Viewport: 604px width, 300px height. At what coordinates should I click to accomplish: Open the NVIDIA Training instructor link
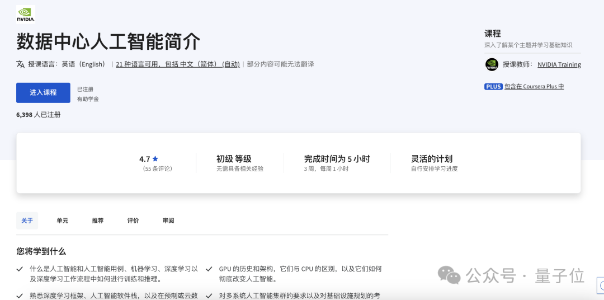click(x=559, y=64)
